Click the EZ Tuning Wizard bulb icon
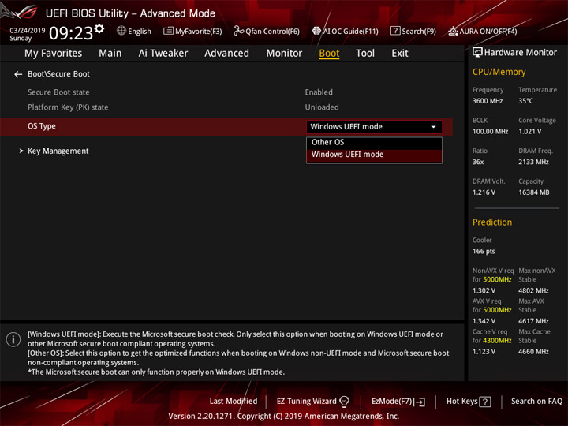This screenshot has width=568, height=426. click(344, 402)
